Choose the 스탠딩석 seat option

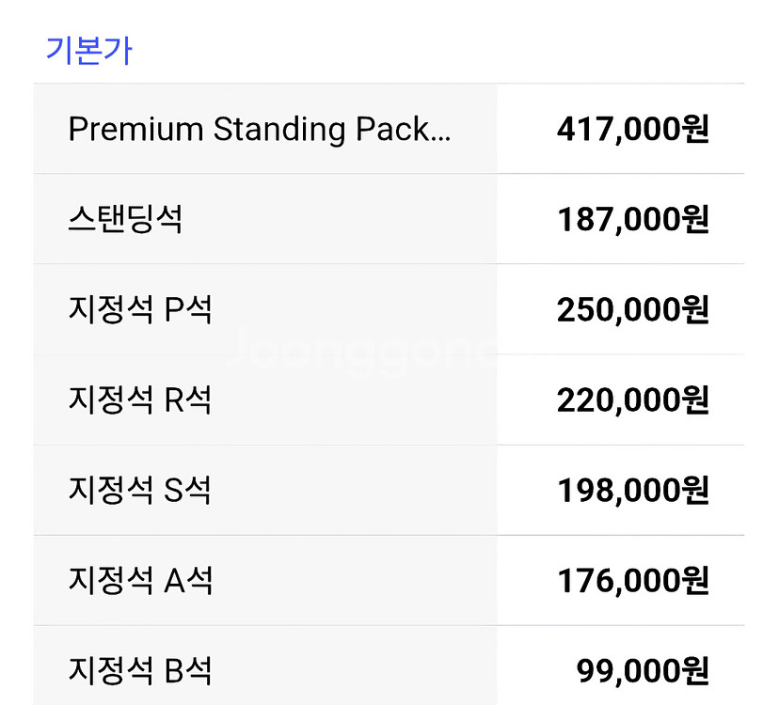[125, 219]
